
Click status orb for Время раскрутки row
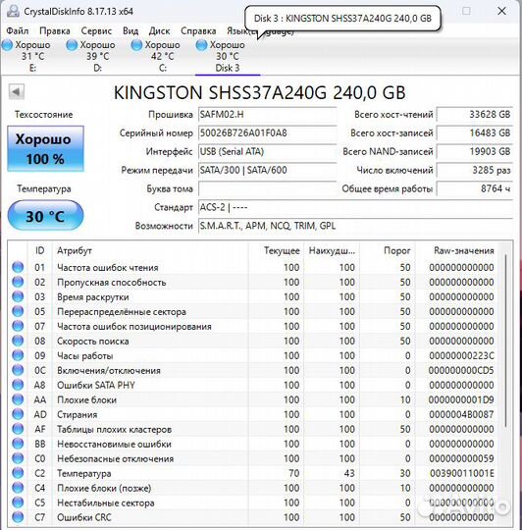click(18, 296)
